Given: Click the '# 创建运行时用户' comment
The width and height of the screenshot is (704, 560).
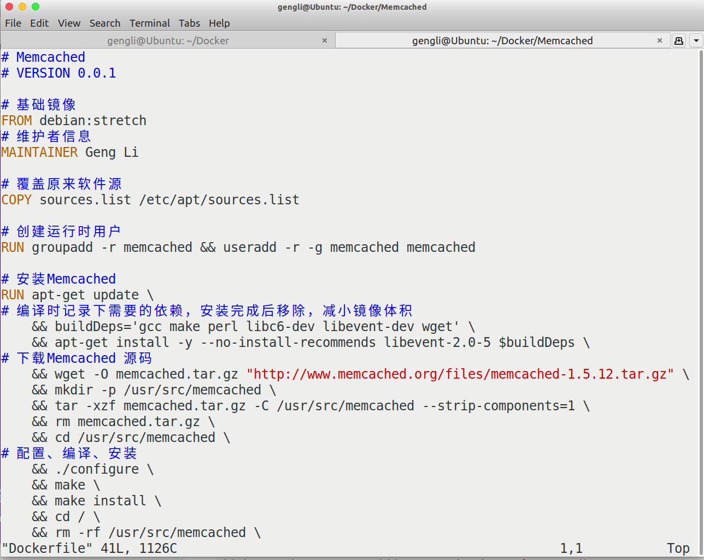Looking at the screenshot, I should 62,232.
